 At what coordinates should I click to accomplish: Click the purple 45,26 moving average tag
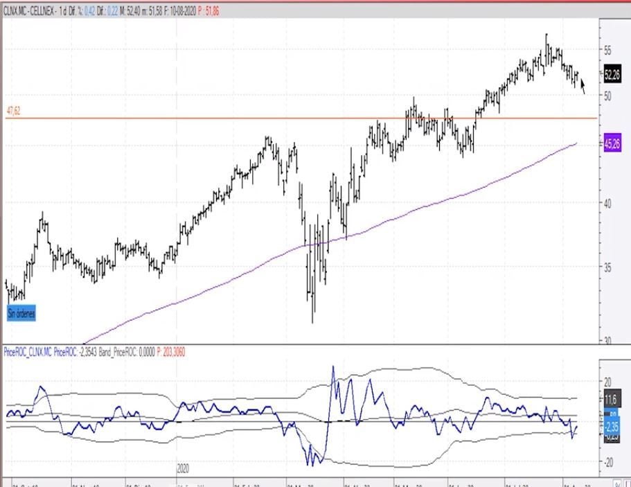click(612, 143)
